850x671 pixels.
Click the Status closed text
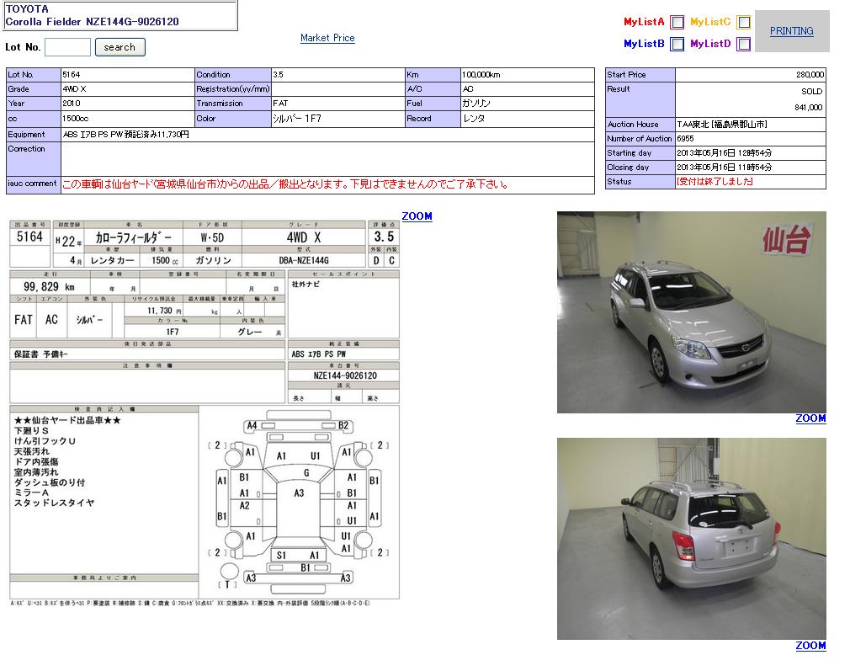pos(715,182)
